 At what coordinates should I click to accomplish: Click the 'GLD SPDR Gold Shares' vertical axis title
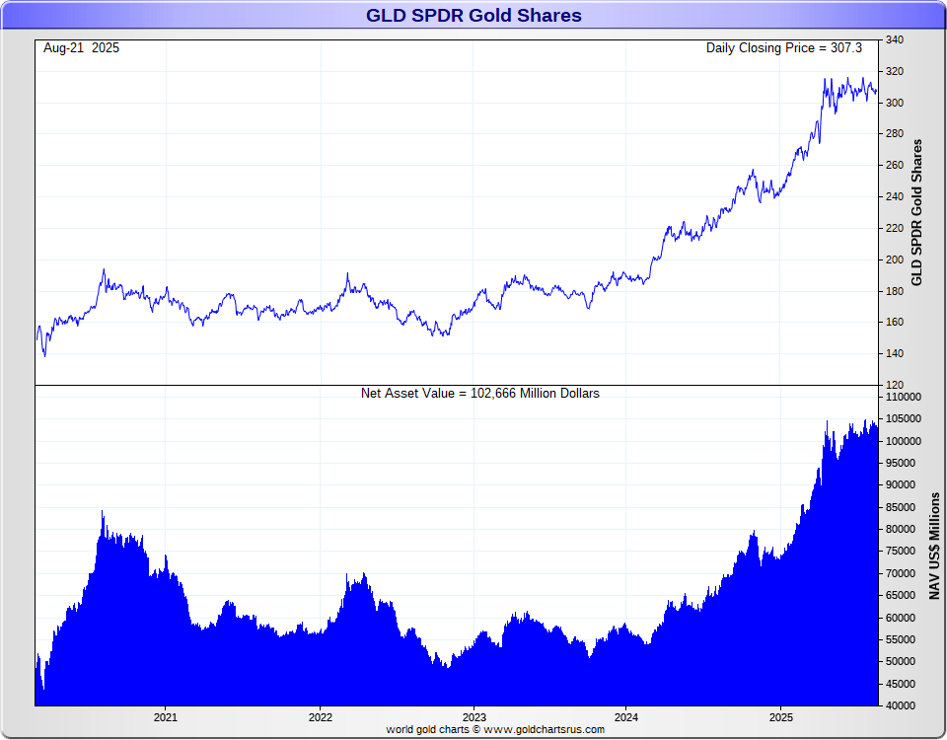(x=916, y=213)
